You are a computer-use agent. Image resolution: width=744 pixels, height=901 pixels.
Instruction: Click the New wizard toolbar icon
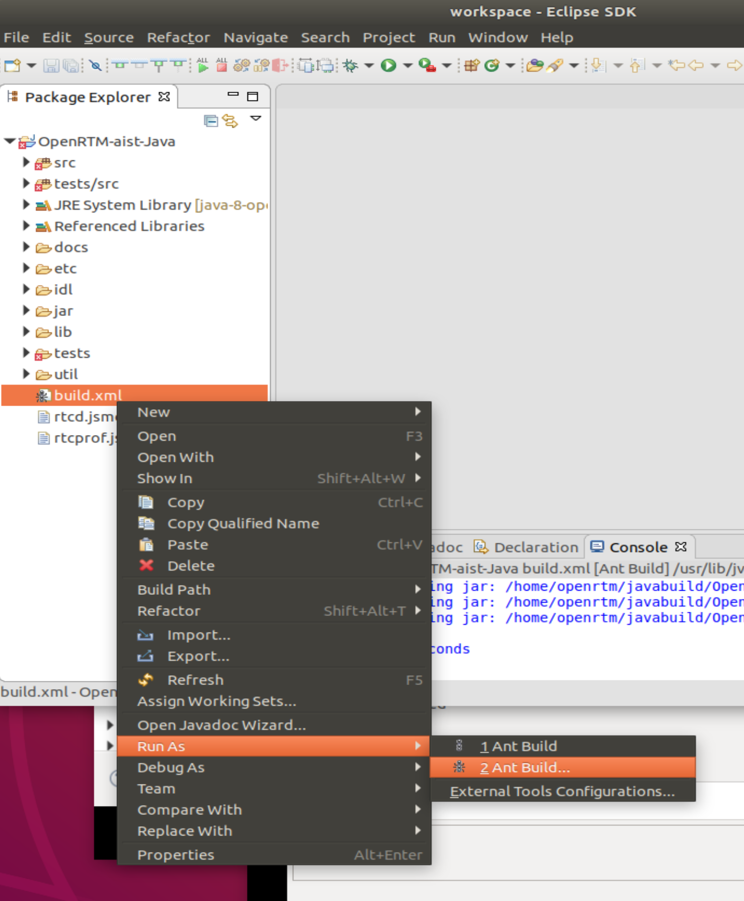coord(12,65)
